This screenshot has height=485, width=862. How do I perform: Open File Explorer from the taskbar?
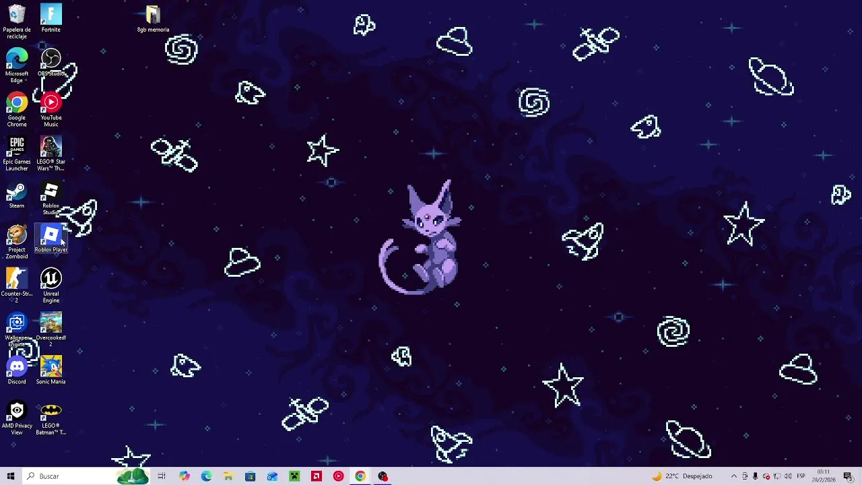pyautogui.click(x=228, y=476)
